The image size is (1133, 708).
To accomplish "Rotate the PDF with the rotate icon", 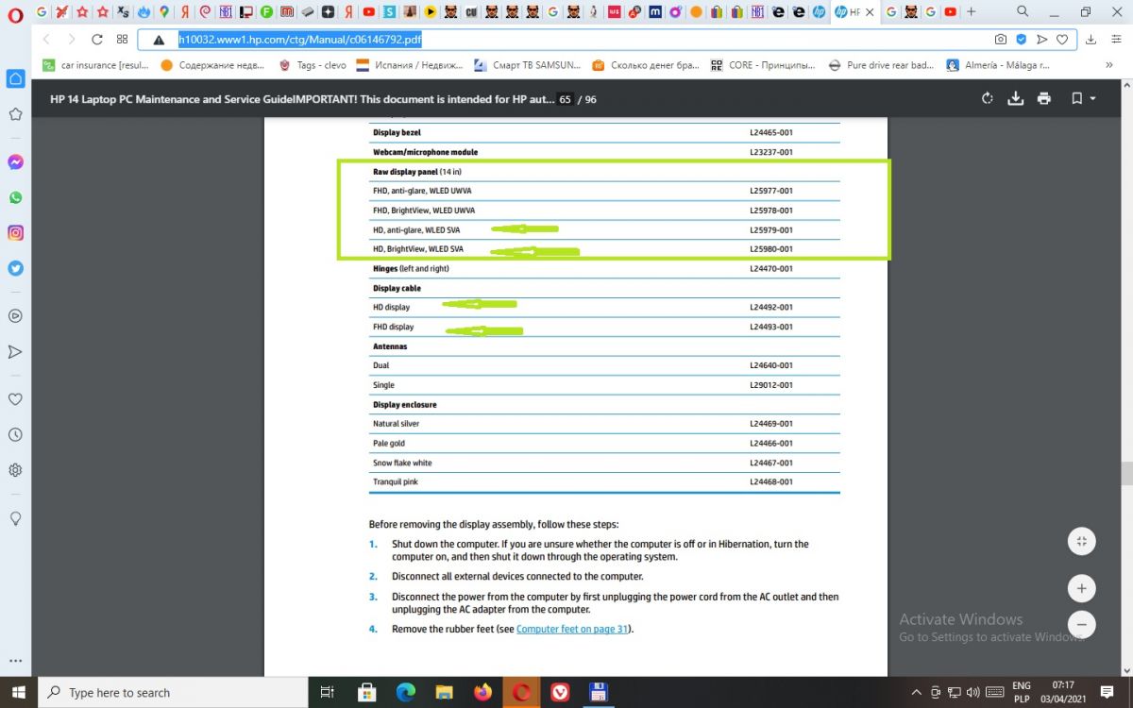I will click(988, 98).
